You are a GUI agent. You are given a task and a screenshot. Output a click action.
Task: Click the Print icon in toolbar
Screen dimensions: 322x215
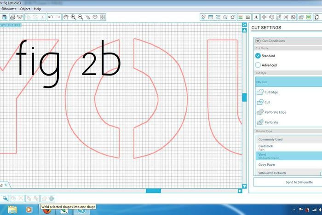(12, 17)
